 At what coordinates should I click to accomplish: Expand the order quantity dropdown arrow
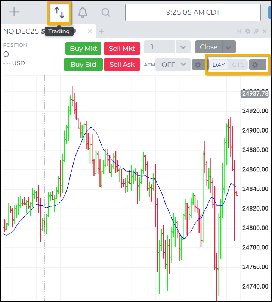[x=183, y=47]
